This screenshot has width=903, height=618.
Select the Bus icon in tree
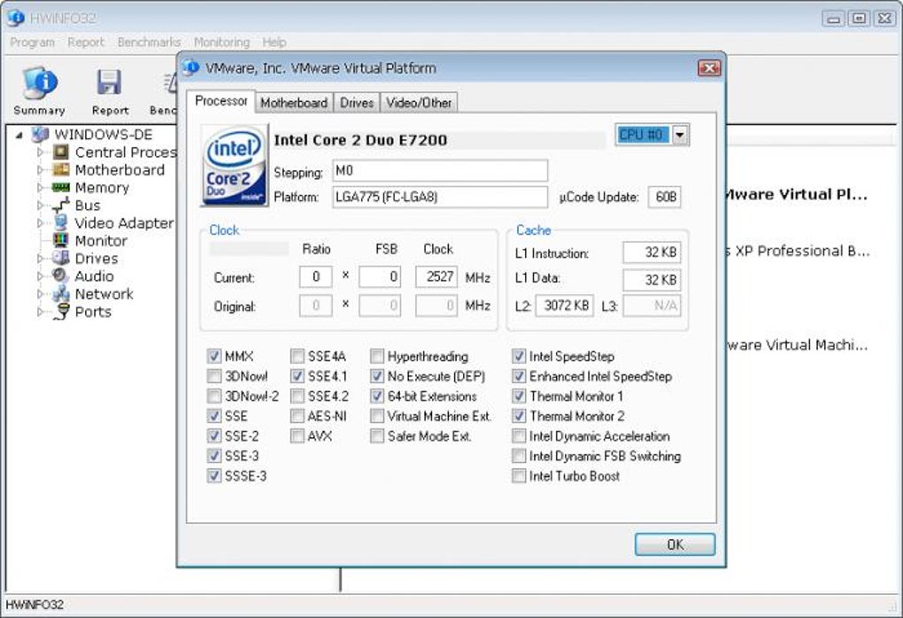[61, 205]
